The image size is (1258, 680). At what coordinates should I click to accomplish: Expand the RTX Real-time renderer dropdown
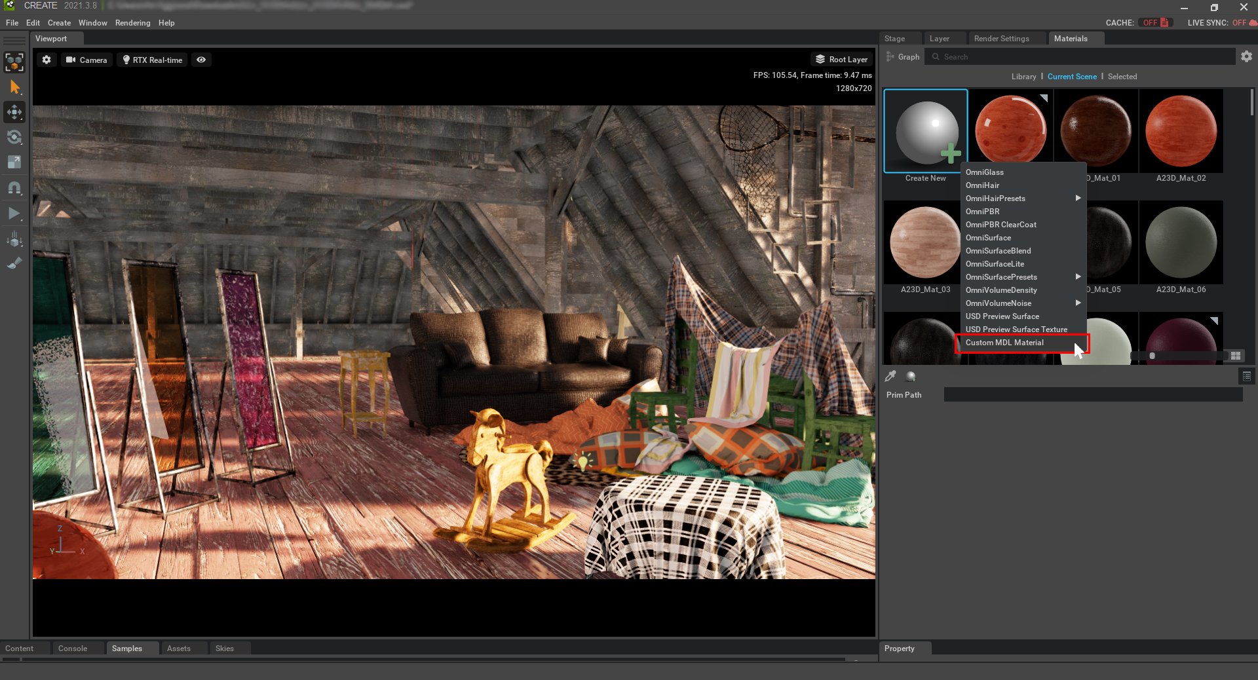coord(152,60)
